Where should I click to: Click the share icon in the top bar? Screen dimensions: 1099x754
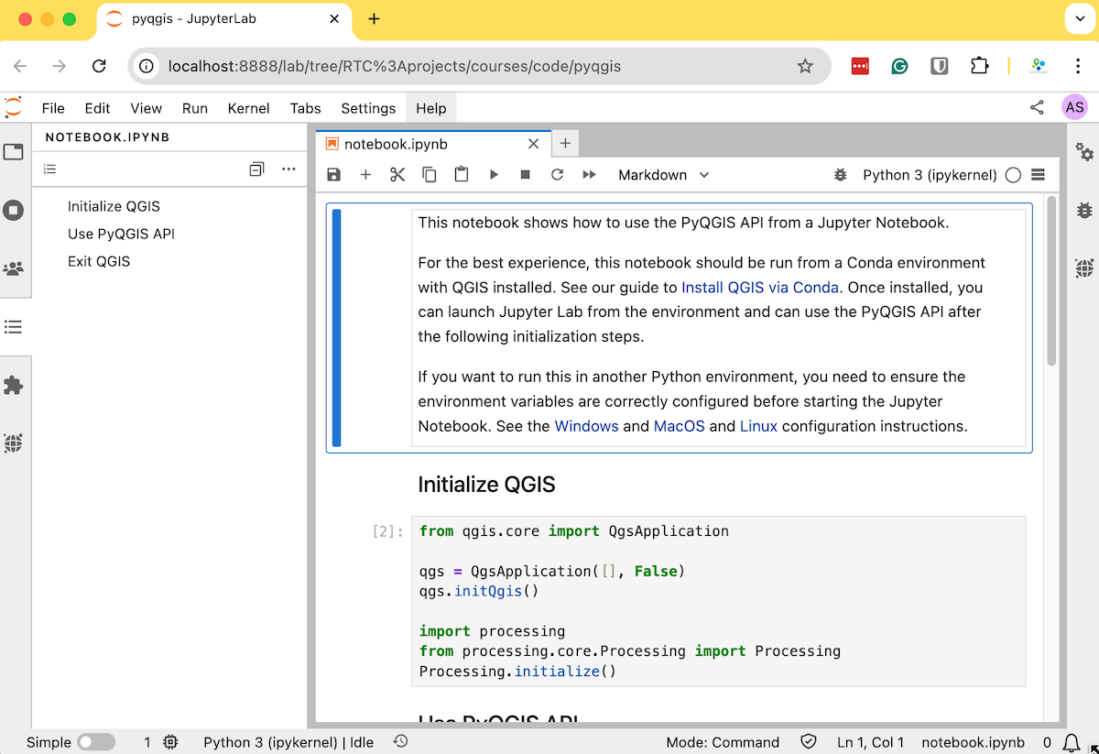(x=1037, y=107)
